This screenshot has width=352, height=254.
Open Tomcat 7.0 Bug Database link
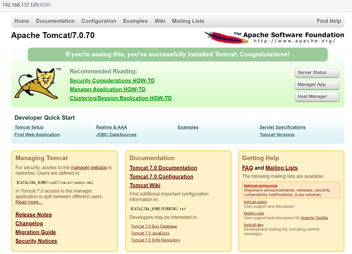tap(154, 226)
